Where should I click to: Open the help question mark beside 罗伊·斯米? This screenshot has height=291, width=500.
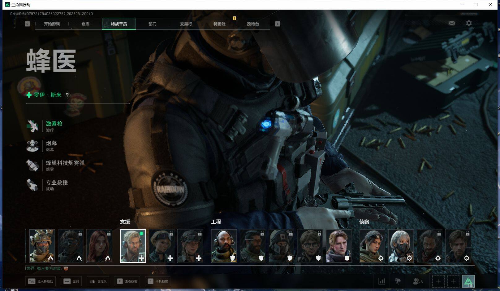coord(67,95)
